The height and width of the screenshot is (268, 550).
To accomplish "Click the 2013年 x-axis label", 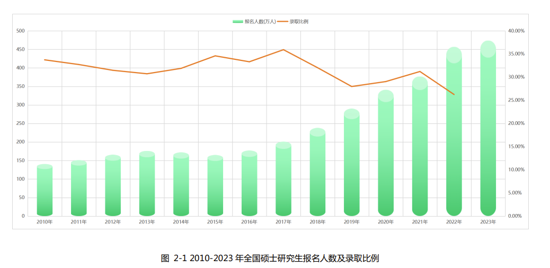I will pos(147,222).
